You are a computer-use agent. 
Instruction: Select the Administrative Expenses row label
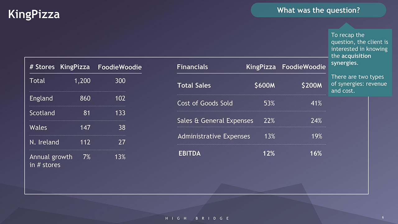tap(214, 136)
